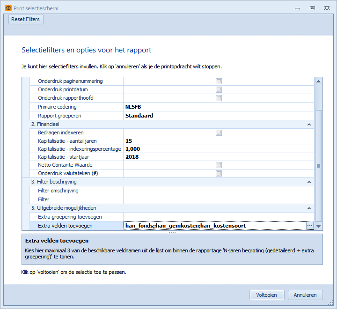The height and width of the screenshot is (309, 337).
Task: Click Voltooien to apply the selection
Action: coord(266,295)
